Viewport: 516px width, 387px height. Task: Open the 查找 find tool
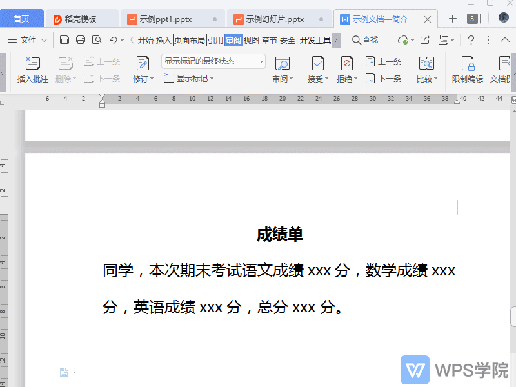[x=365, y=39]
